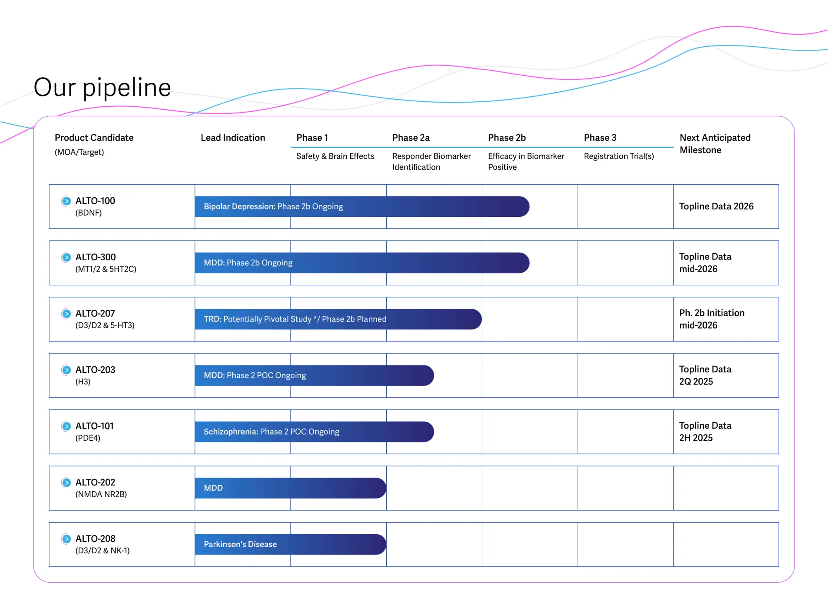
Task: Click the Phase 1 column header
Action: point(312,138)
